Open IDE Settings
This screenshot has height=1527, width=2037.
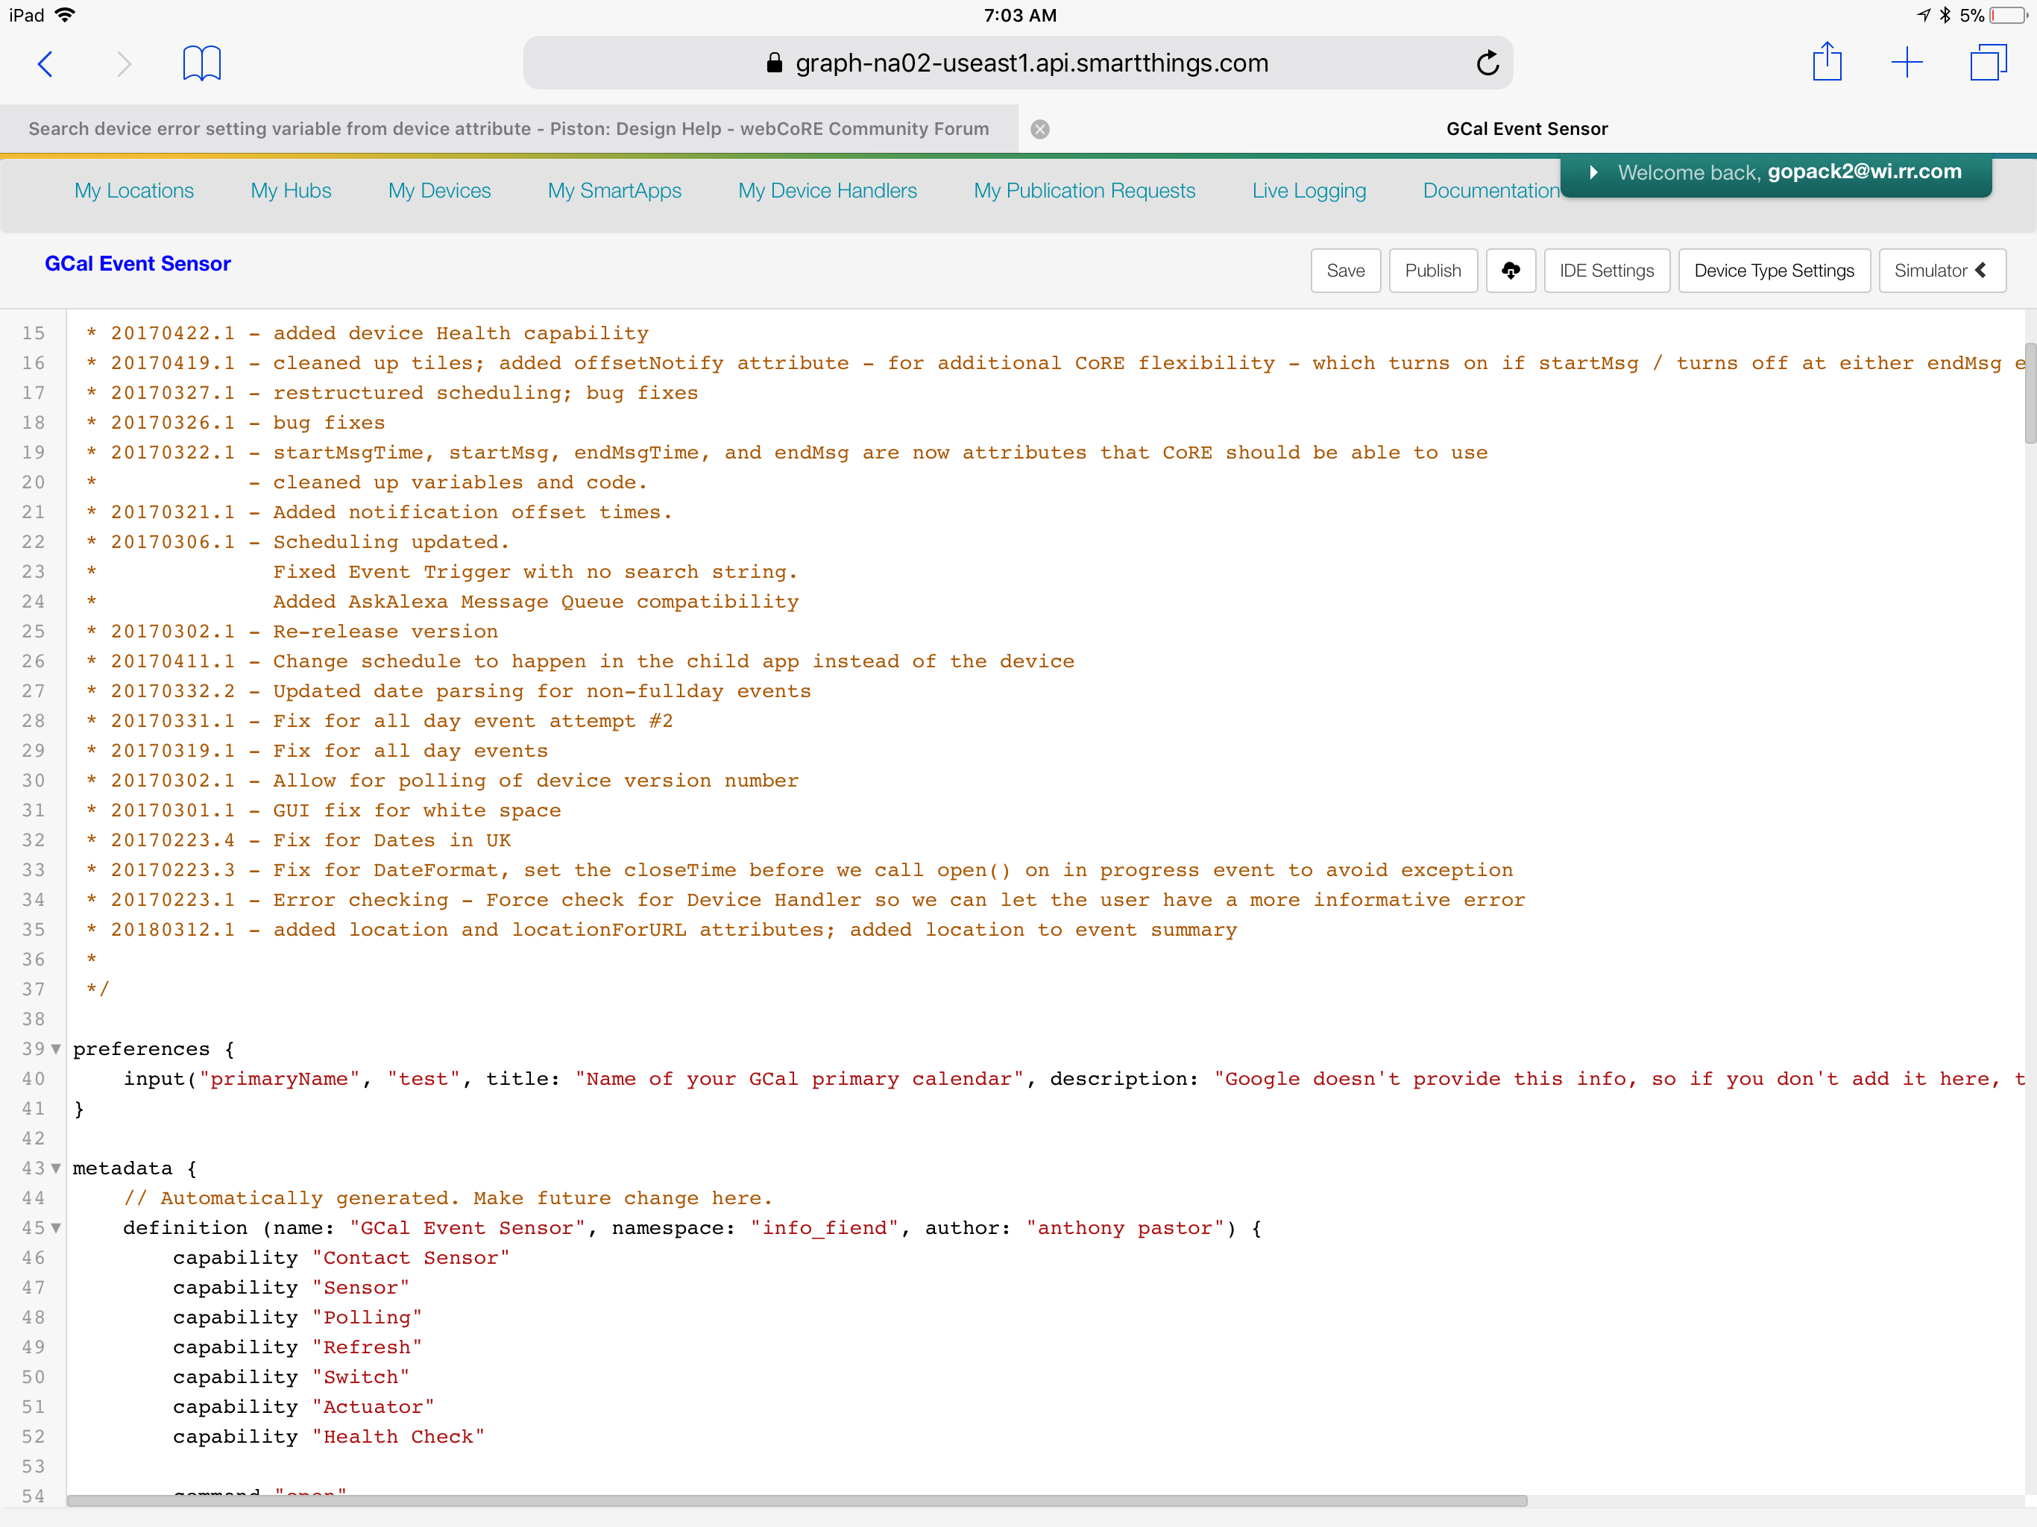(x=1606, y=271)
